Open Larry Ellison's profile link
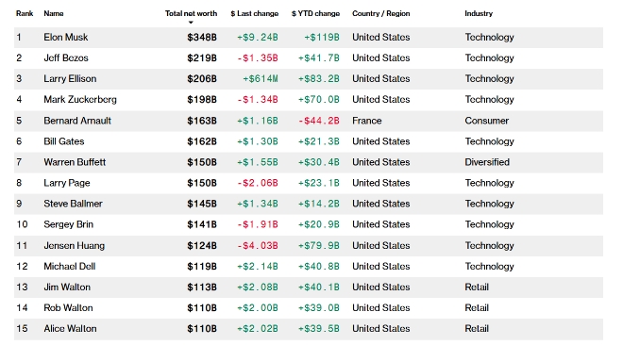 (x=70, y=78)
